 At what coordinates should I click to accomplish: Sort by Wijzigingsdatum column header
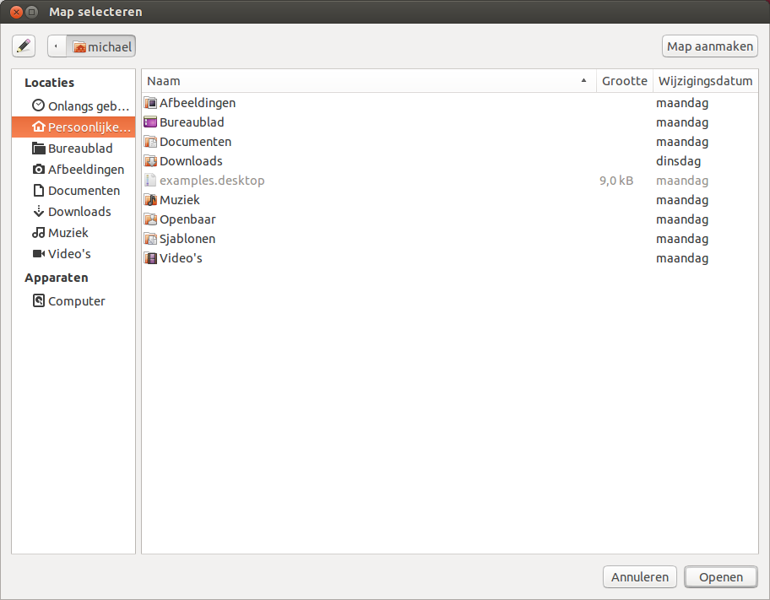tap(704, 81)
